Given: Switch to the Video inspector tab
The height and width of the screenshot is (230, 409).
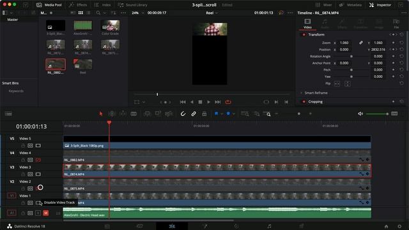Looking at the screenshot, I should tap(307, 24).
